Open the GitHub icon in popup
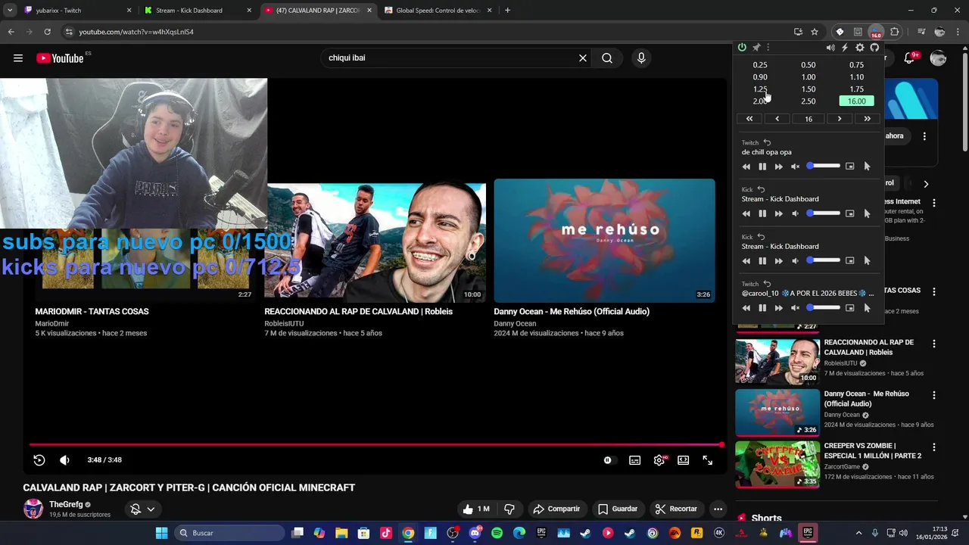This screenshot has height=545, width=969. pos(874,48)
